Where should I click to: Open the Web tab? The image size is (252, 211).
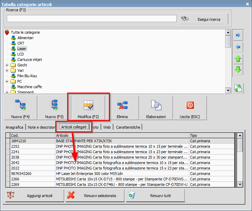[107, 127]
